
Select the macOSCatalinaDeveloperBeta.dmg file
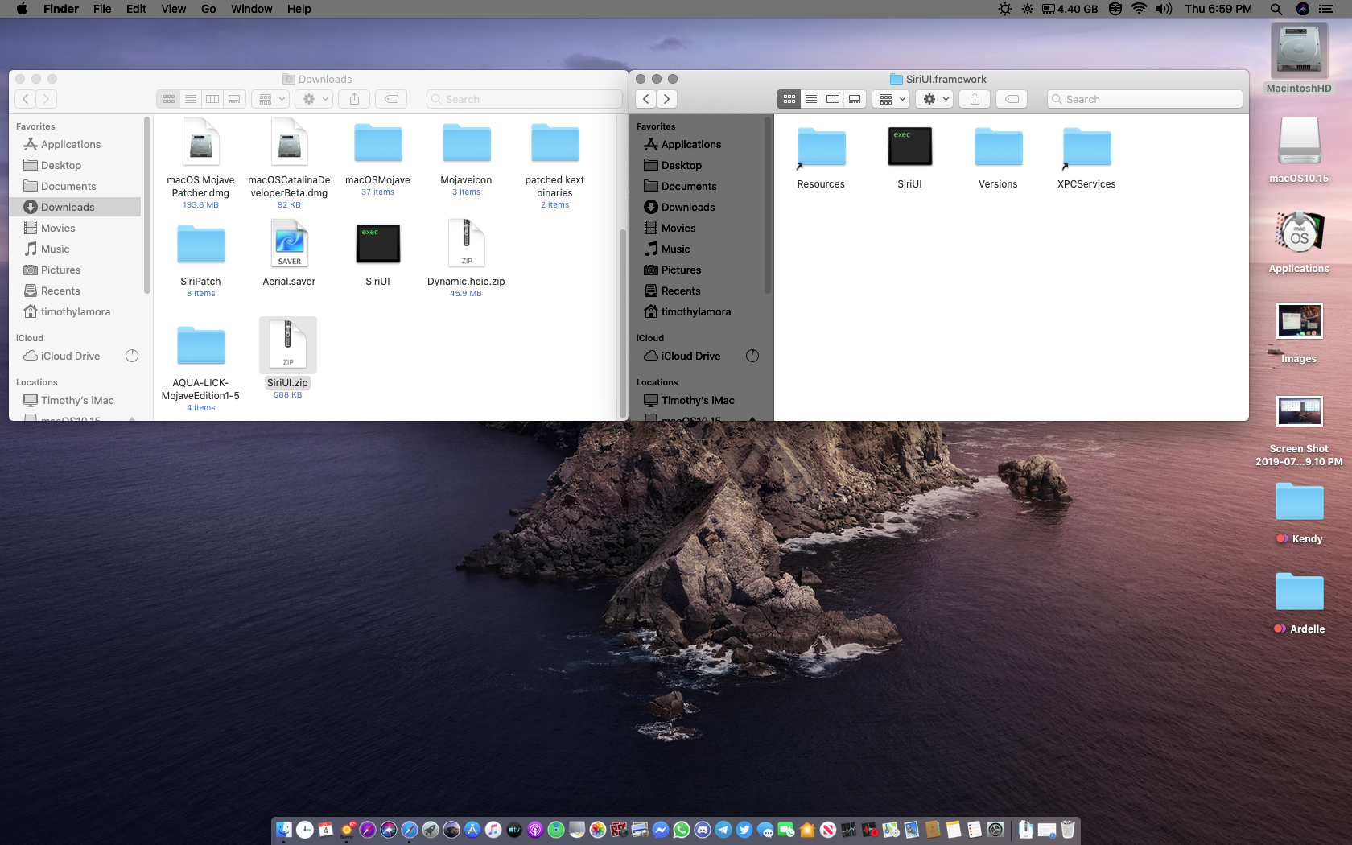(x=289, y=143)
